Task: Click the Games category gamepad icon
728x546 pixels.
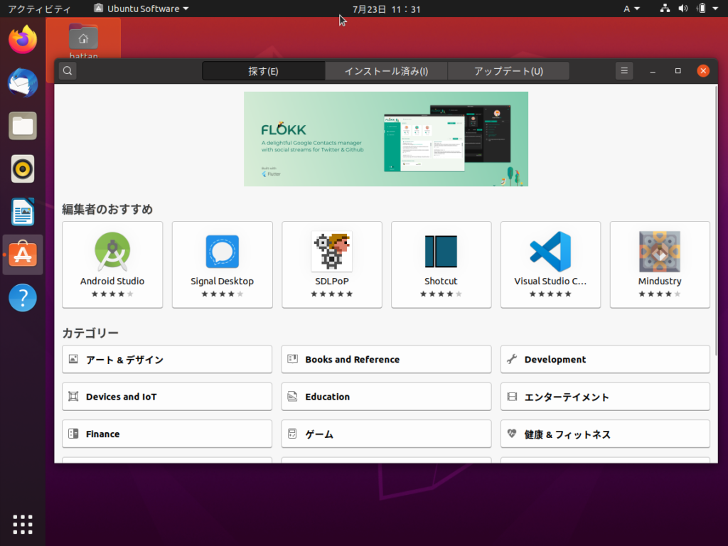Action: coord(292,434)
